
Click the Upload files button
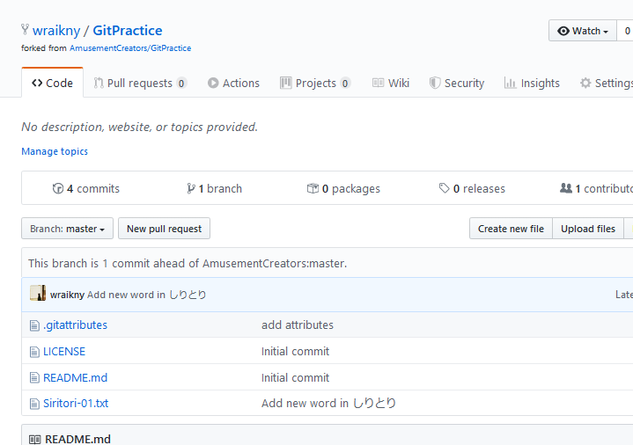pyautogui.click(x=588, y=229)
